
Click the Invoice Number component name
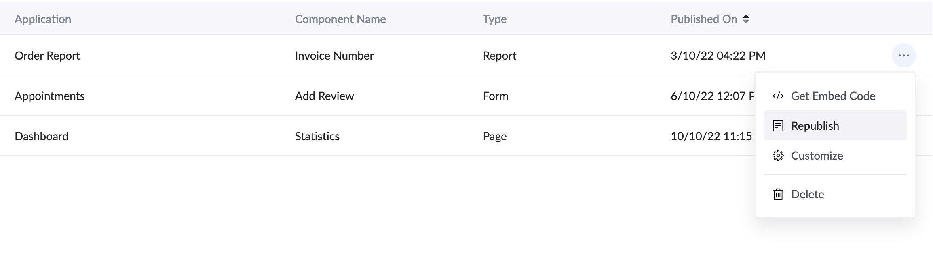pos(334,56)
